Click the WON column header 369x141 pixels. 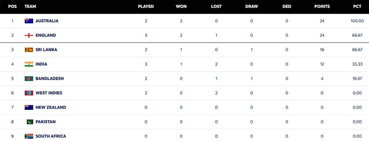(181, 6)
